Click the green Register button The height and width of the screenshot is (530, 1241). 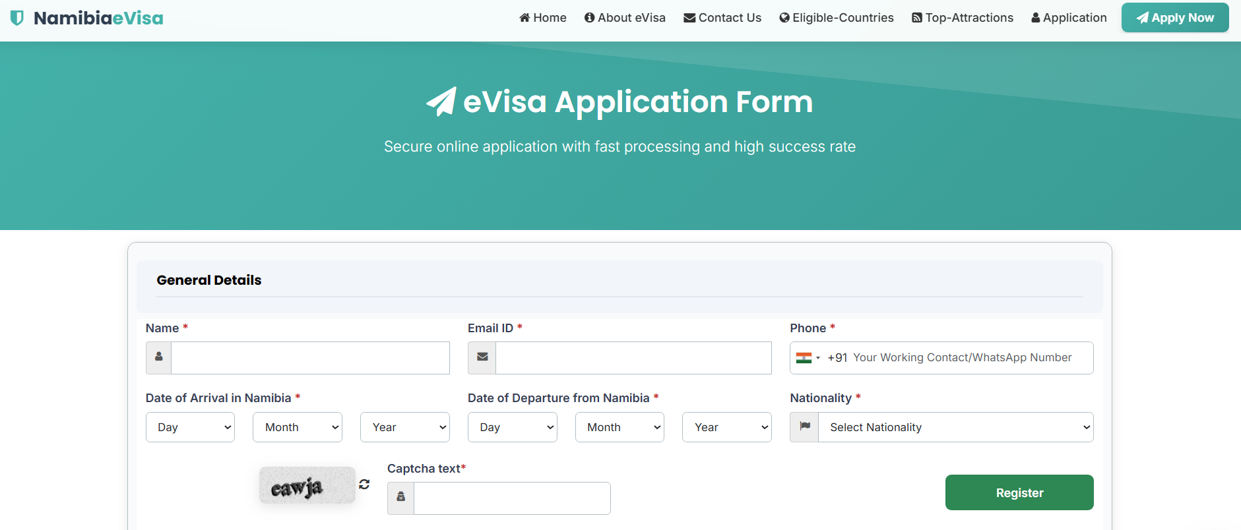pyautogui.click(x=1019, y=492)
